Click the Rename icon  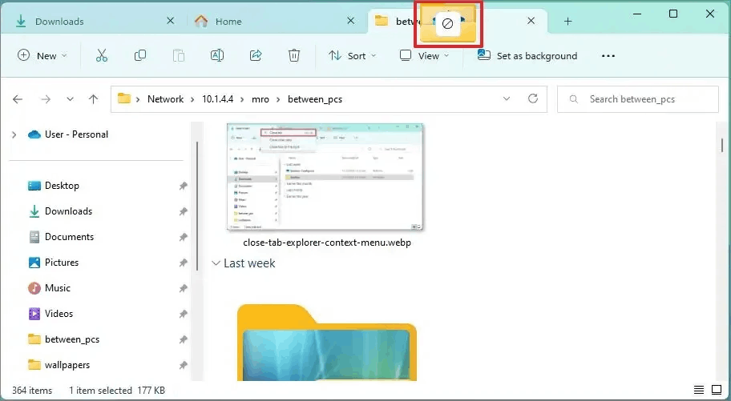coord(216,56)
